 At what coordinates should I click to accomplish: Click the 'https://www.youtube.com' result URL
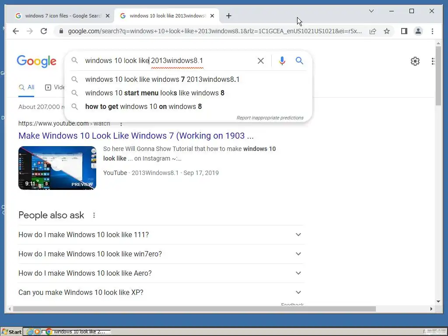coord(64,123)
